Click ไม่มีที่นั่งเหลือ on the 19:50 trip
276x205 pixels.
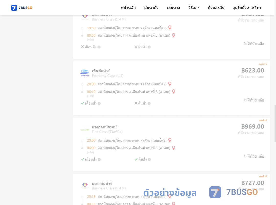coord(254,44)
